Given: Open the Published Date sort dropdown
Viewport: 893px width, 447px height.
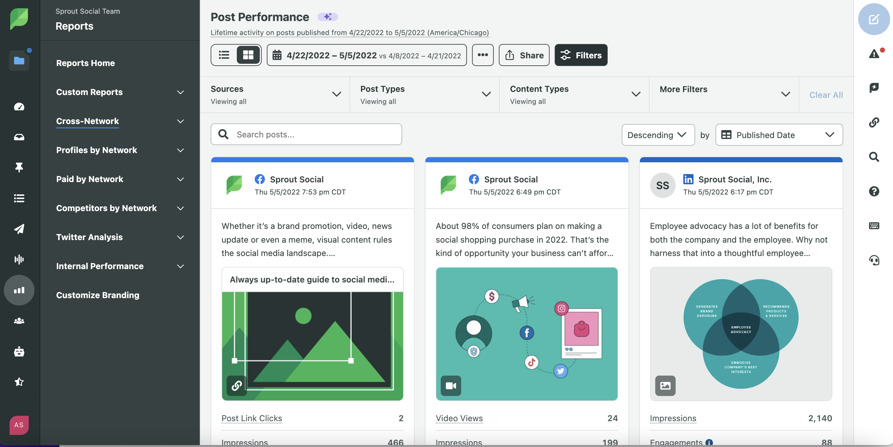Looking at the screenshot, I should (779, 135).
